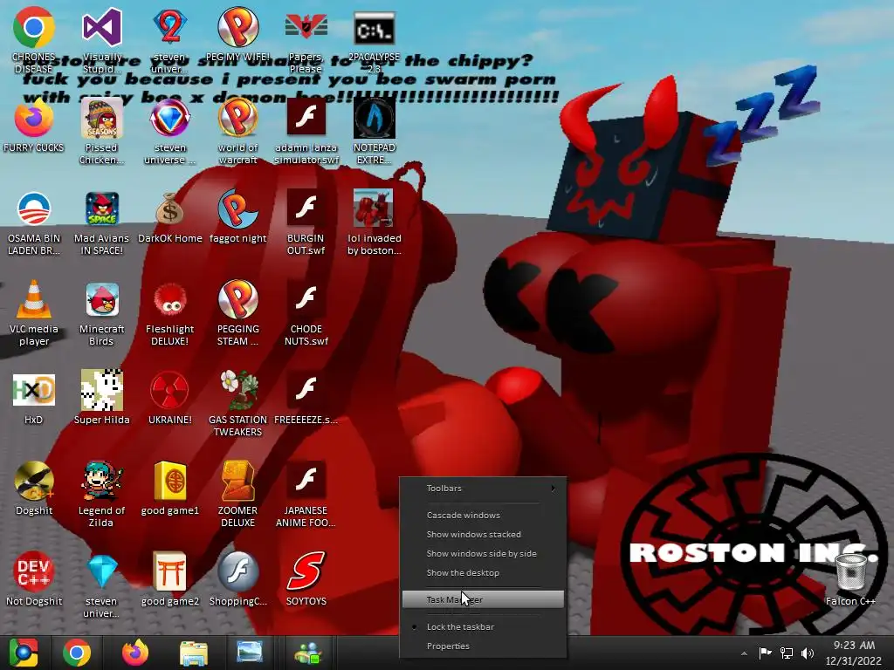Viewport: 894px width, 670px height.
Task: Select the Visually Stupid... Visual Studio icon
Action: coord(101,41)
